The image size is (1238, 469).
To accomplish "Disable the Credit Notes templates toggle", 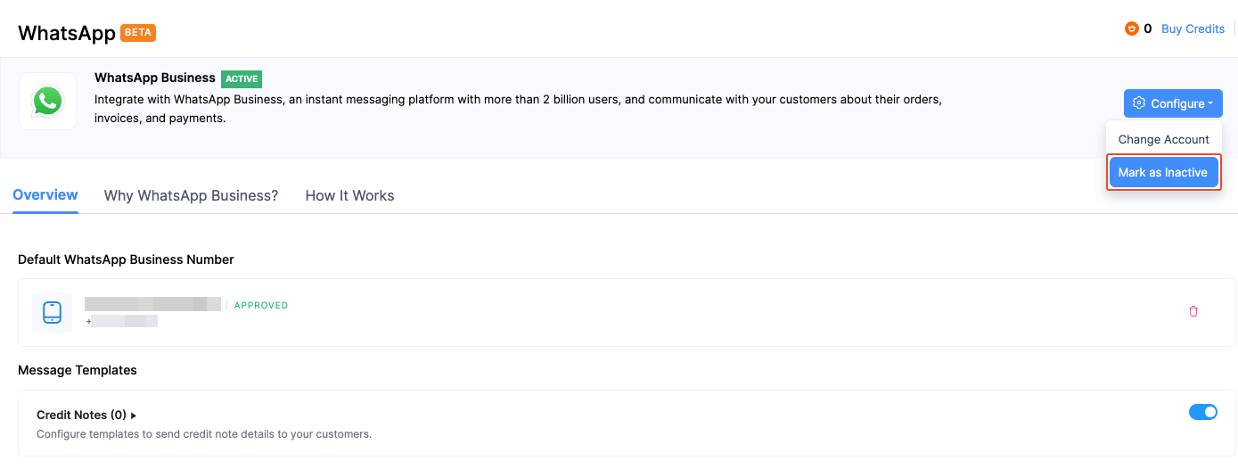I will click(1202, 412).
